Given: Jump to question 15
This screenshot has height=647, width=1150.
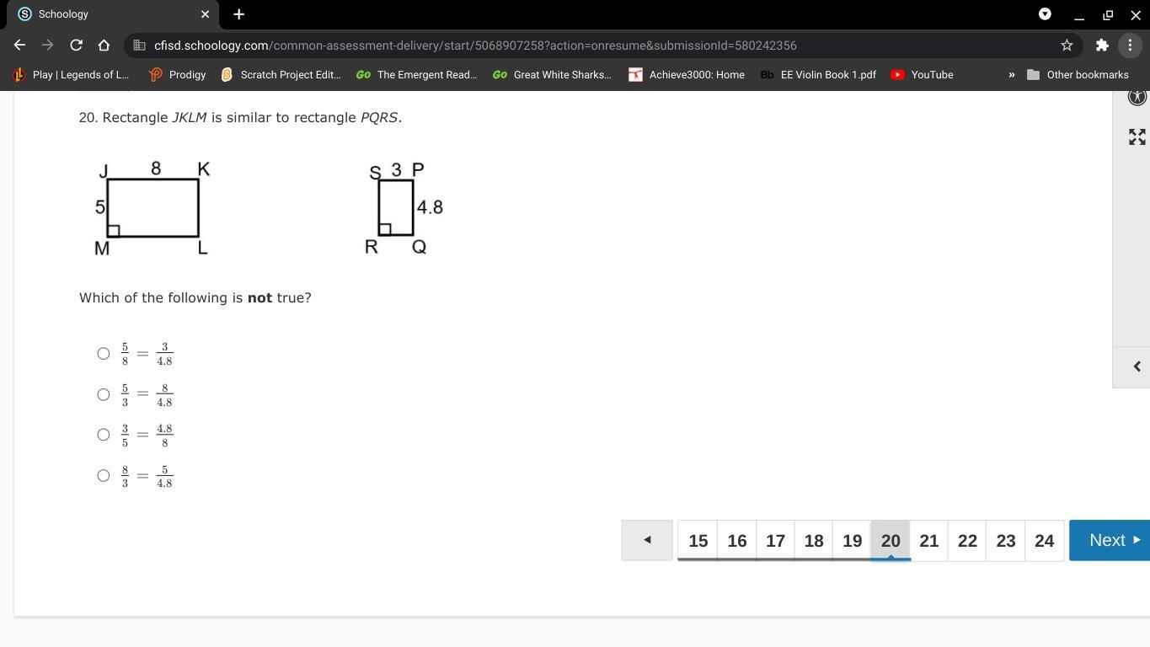Looking at the screenshot, I should [698, 540].
